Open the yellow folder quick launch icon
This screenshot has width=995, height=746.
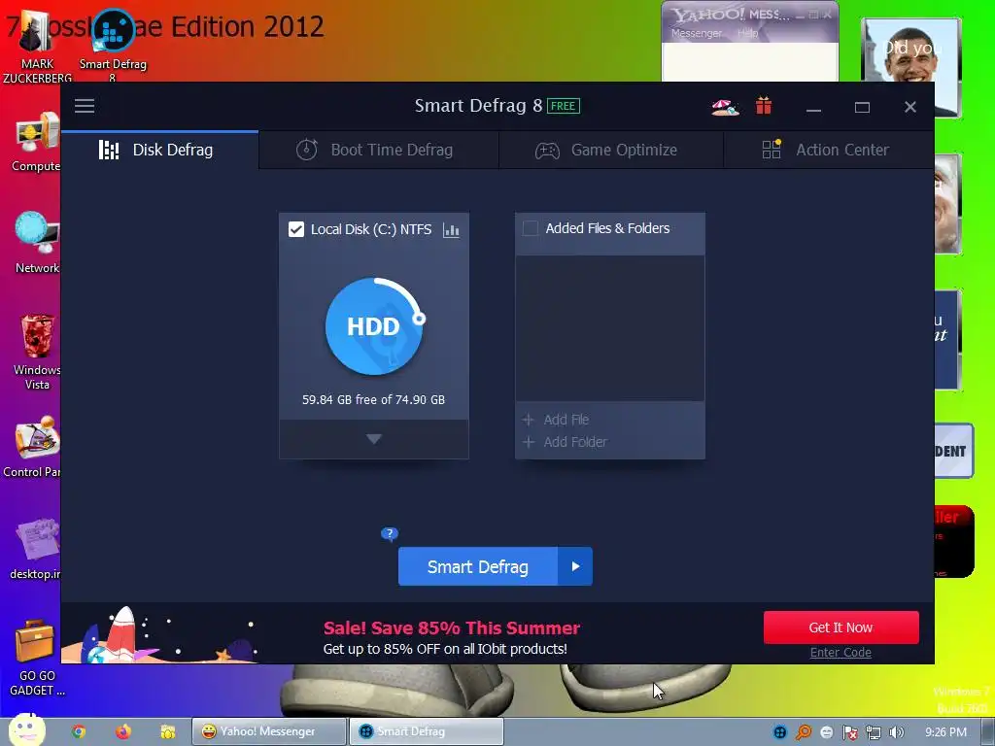pos(167,731)
